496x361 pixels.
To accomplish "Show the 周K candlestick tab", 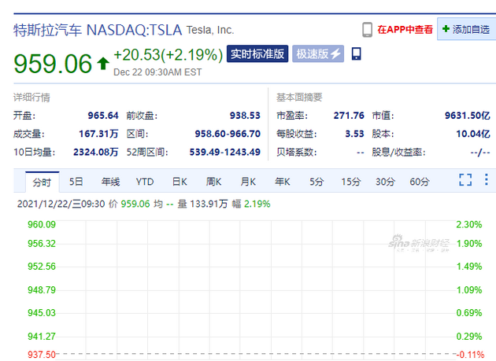I will [x=213, y=182].
